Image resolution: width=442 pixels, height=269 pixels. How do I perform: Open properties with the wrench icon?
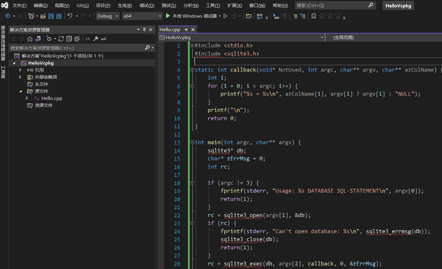click(96, 39)
